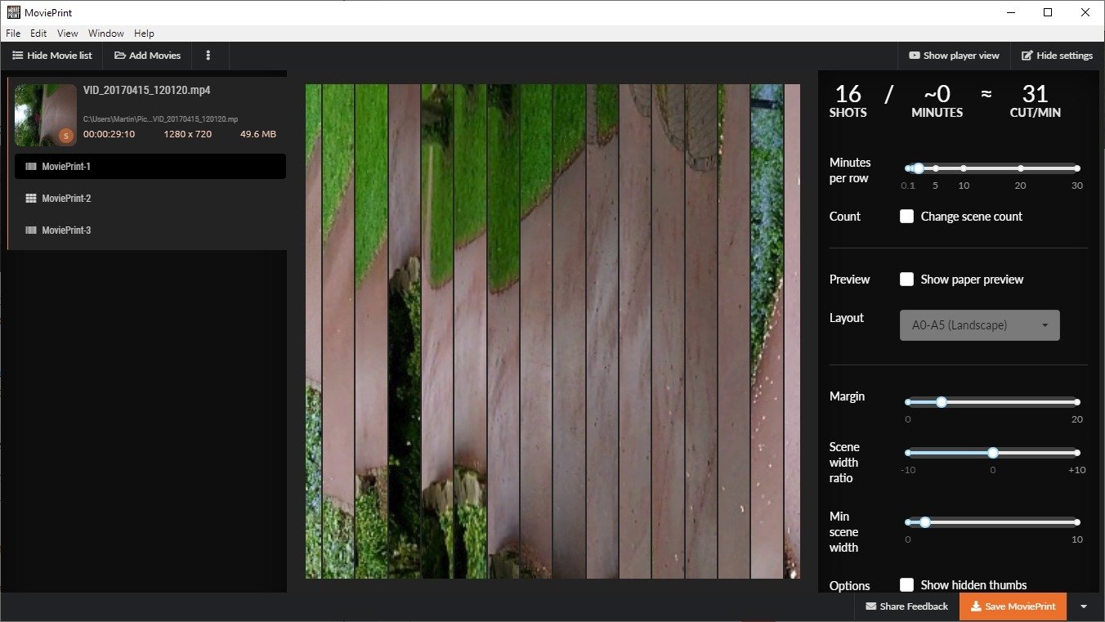Click Add Movies in the toolbar
This screenshot has width=1105, height=622.
[148, 56]
